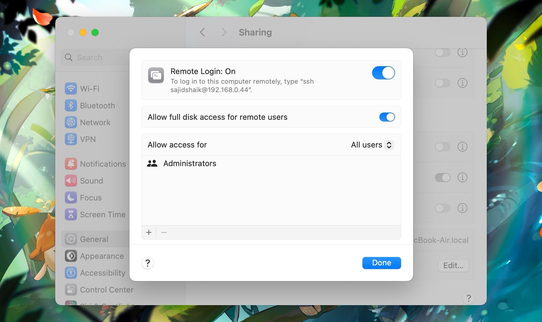Open Screen Time via the hourglass icon
Image resolution: width=542 pixels, height=322 pixels.
coord(71,214)
